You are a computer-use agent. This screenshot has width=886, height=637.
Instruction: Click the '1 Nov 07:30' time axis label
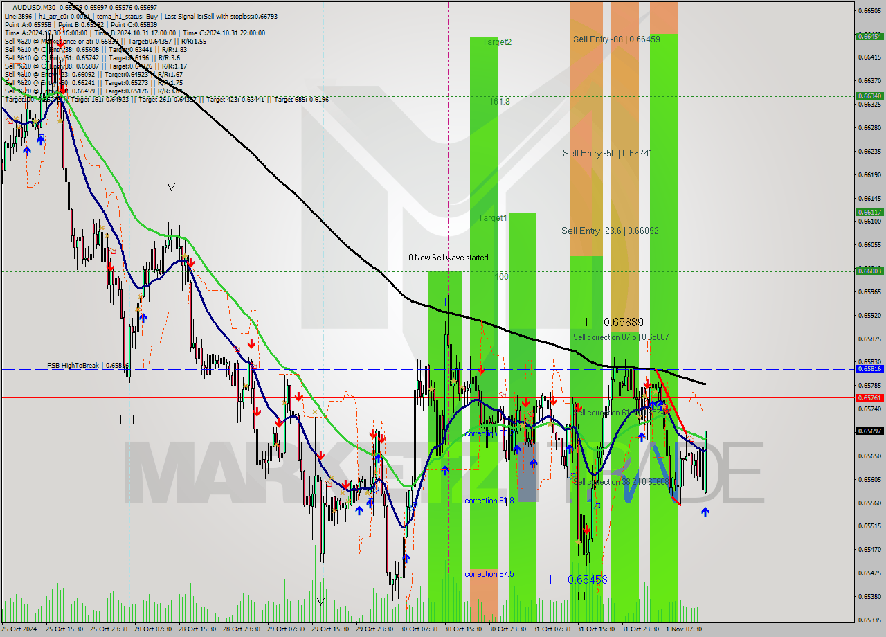pos(682,629)
